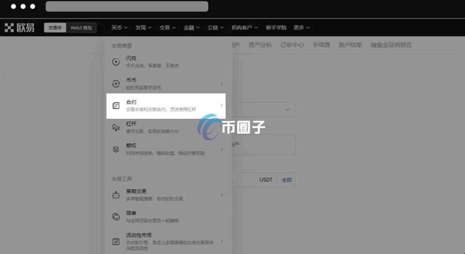Switch to the 储备金证明报告 tab
465x254 pixels.
point(391,45)
